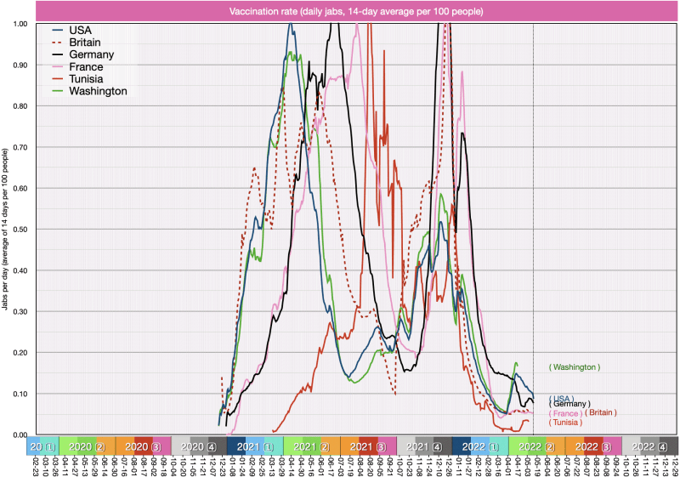This screenshot has width=680, height=477.
Task: Click the 2022 quarter 4 timeline block
Action: pos(649,446)
